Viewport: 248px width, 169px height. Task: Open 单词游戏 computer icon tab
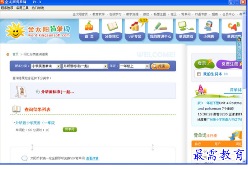pos(186,30)
